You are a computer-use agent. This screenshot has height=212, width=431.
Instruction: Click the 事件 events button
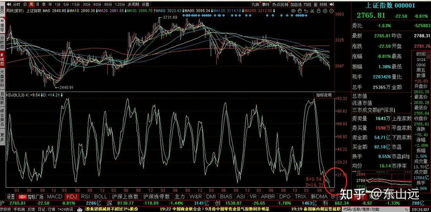266,5
